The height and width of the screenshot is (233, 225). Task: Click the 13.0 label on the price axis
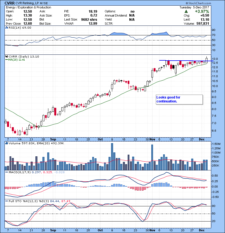click(x=215, y=59)
